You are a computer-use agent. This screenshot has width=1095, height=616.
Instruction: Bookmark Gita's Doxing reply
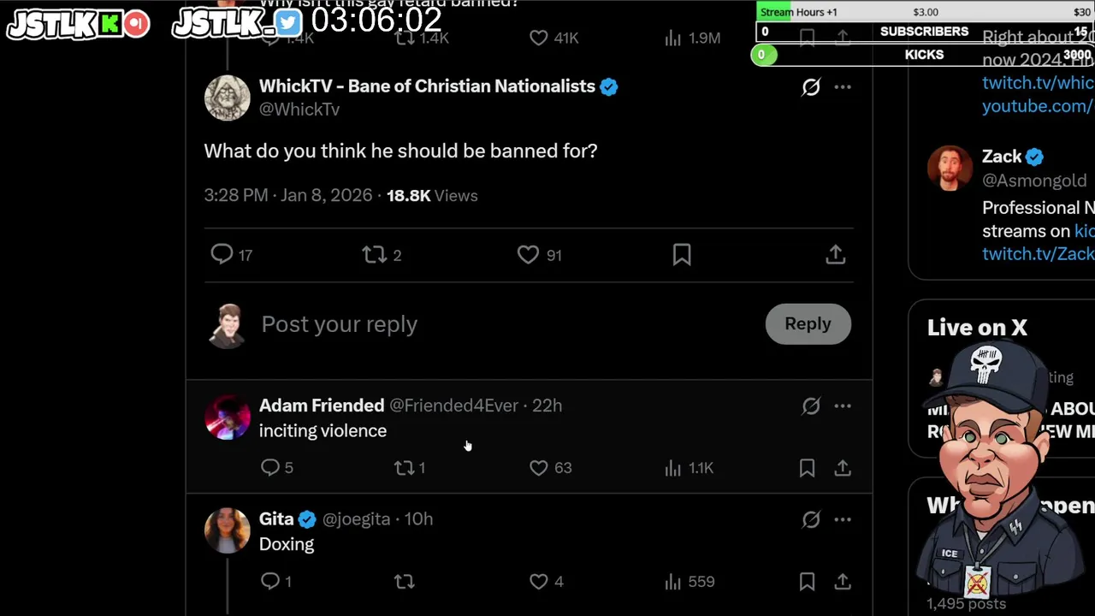[807, 582]
